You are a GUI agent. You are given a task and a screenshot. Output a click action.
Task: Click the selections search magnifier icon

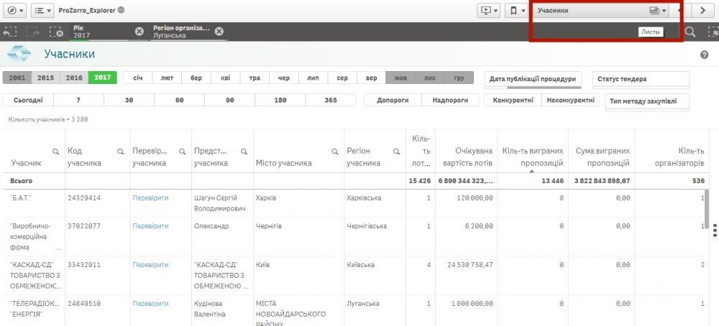pos(690,32)
